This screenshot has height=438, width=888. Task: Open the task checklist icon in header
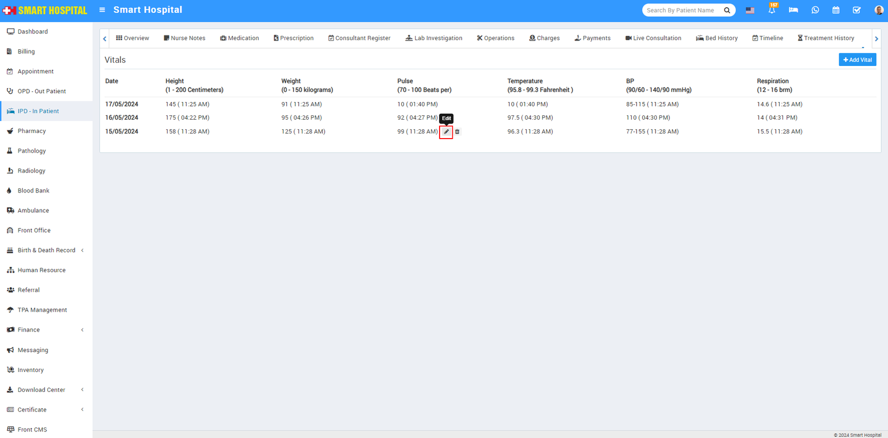click(x=857, y=10)
